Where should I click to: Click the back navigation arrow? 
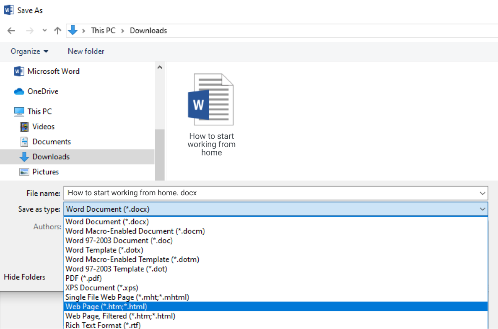[x=11, y=30]
